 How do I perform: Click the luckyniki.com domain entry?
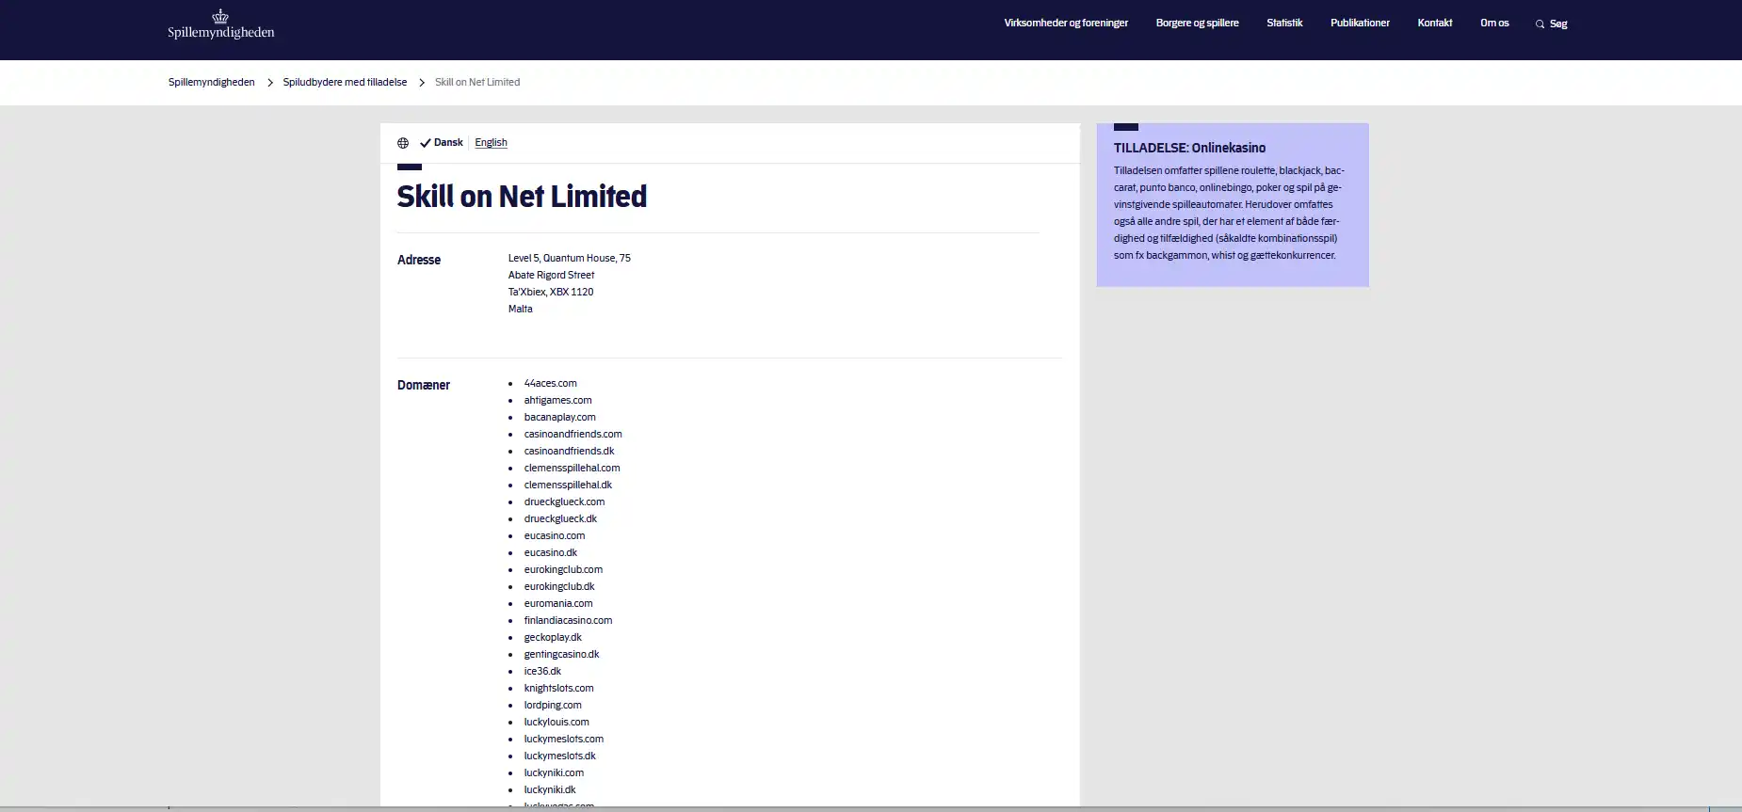pyautogui.click(x=555, y=773)
